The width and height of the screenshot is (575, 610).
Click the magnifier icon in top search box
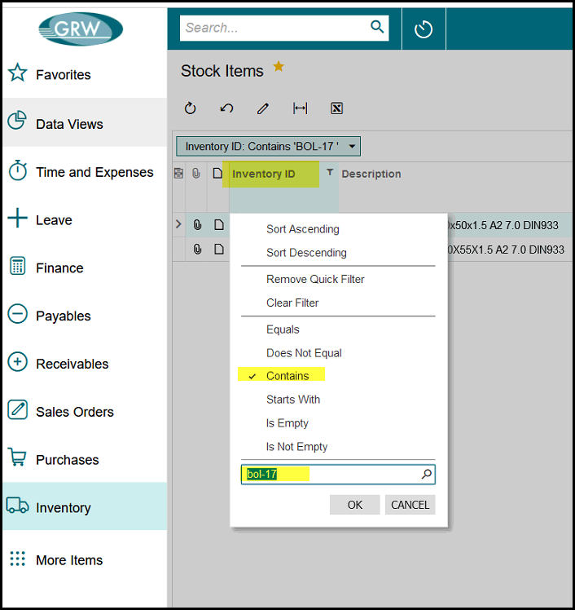click(x=377, y=27)
